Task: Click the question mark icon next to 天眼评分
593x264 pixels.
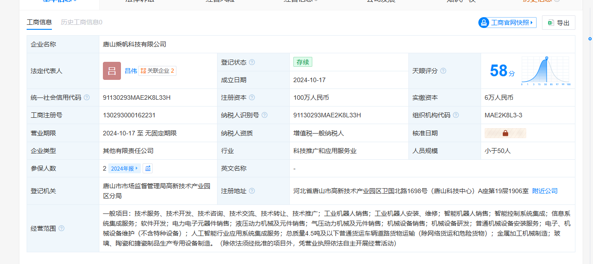Action: pyautogui.click(x=443, y=71)
